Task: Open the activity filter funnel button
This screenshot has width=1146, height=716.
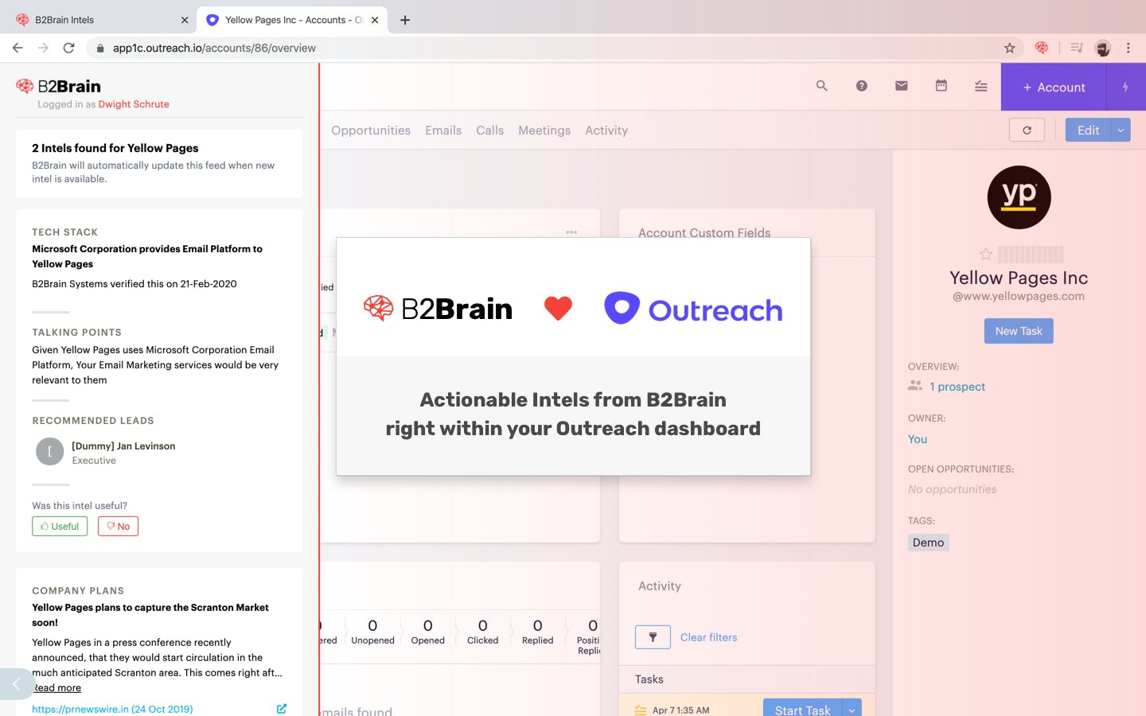Action: point(653,637)
